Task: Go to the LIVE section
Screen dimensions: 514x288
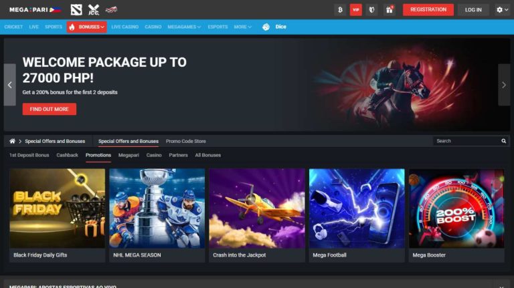Action: click(33, 27)
